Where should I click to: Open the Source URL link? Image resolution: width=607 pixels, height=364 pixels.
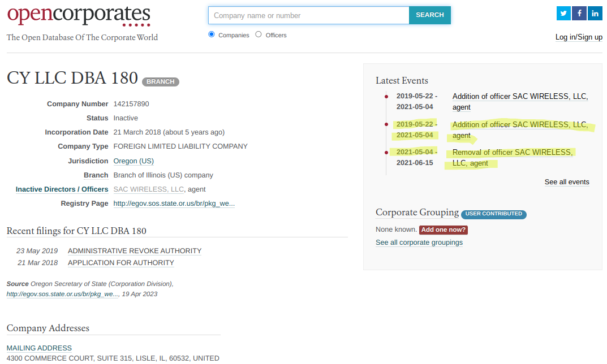[x=62, y=294]
